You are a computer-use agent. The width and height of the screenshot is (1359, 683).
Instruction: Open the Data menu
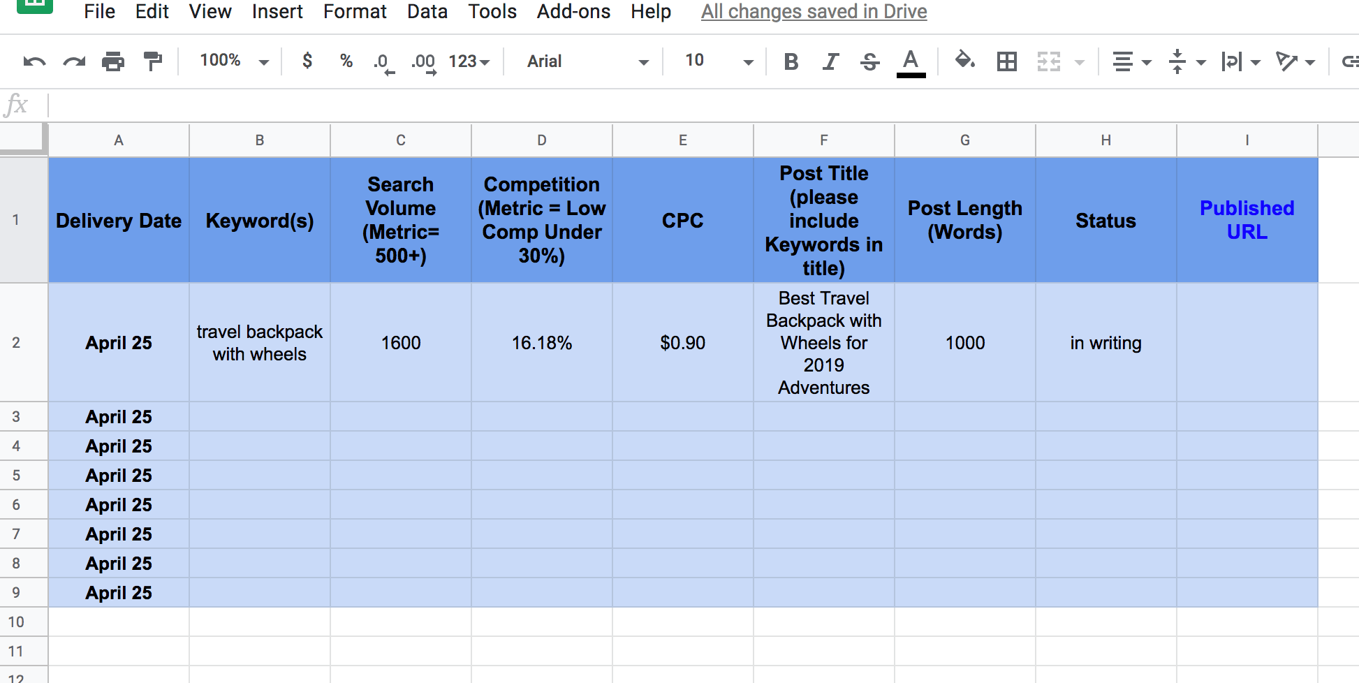pos(427,12)
